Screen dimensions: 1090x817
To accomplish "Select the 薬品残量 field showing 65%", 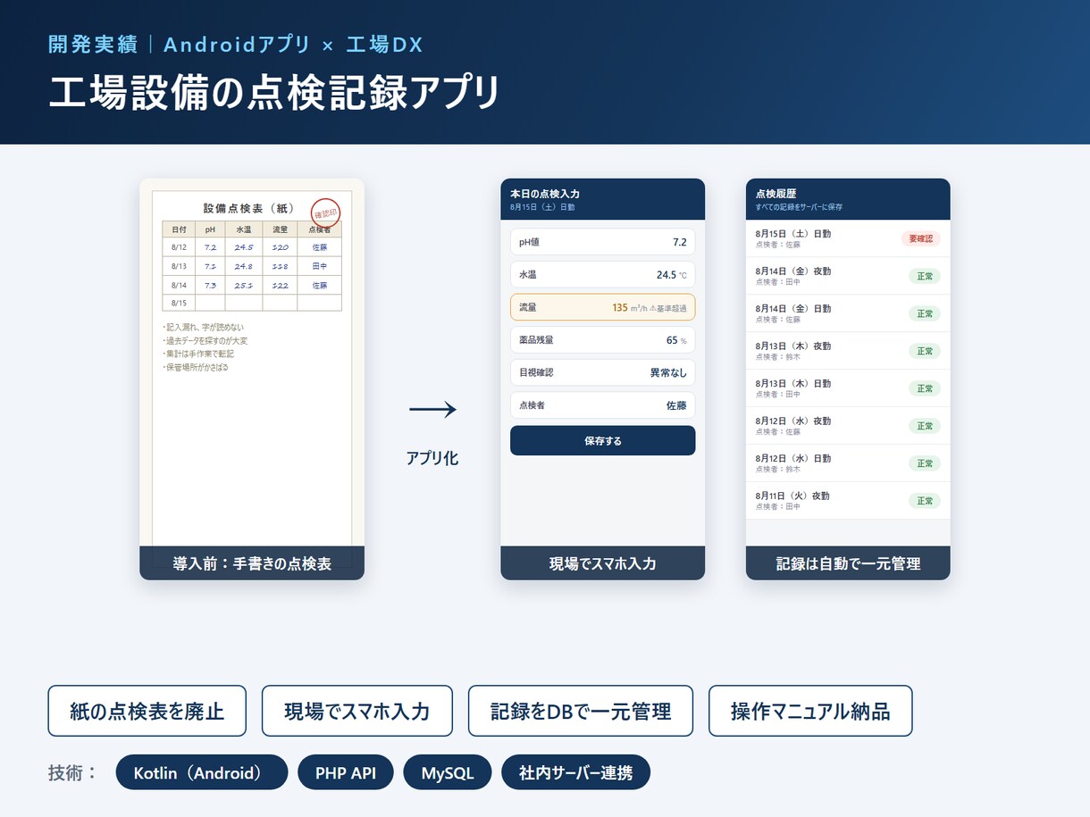I will [602, 340].
